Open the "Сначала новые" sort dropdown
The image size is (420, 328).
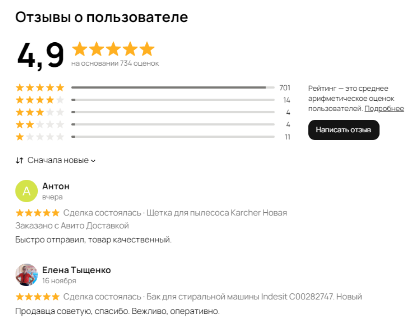click(x=58, y=160)
